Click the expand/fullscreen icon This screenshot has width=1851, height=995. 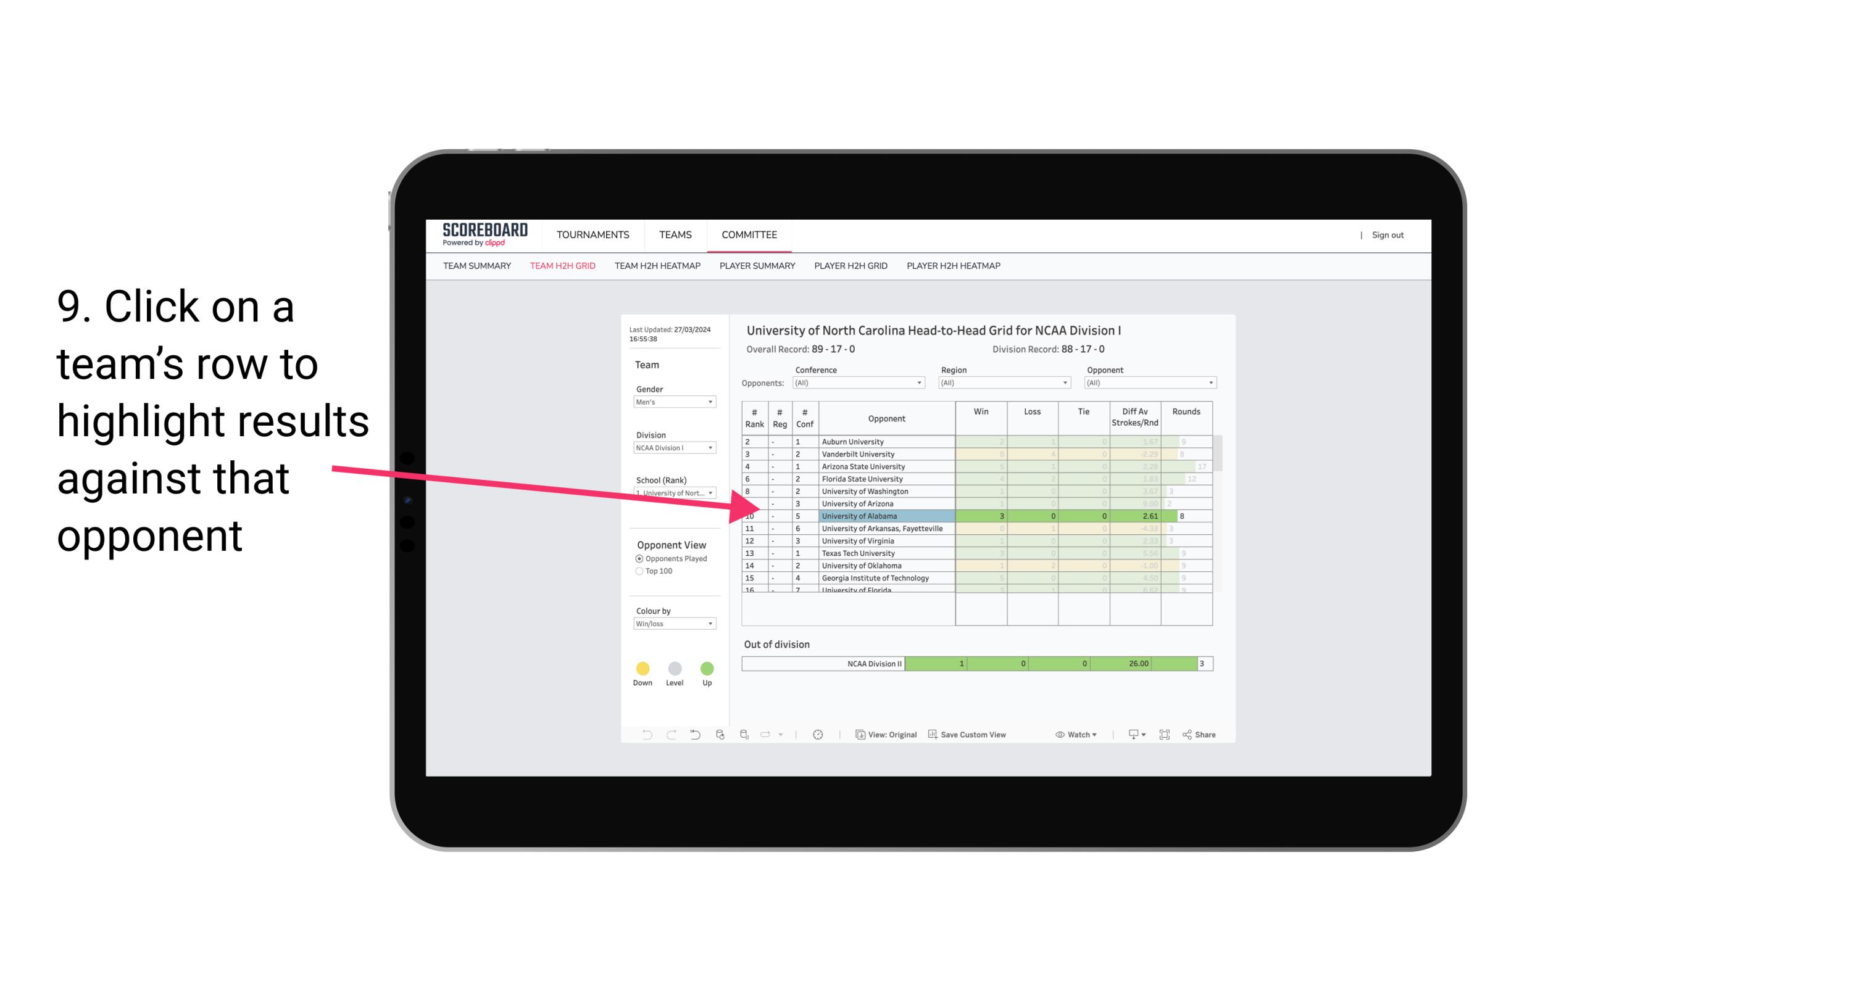(1165, 737)
